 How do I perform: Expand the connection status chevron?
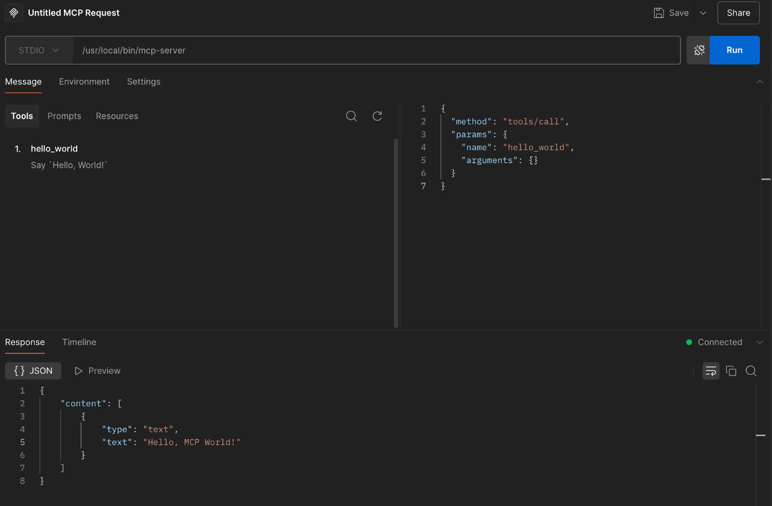(759, 342)
